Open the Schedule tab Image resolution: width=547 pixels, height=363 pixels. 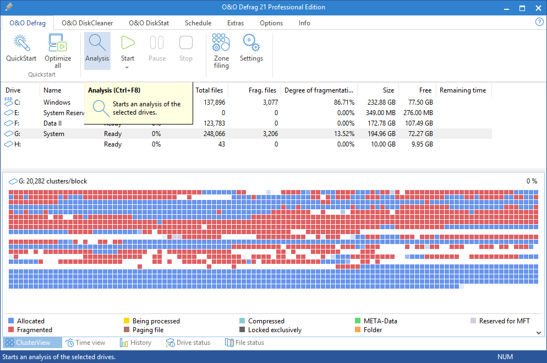click(198, 23)
